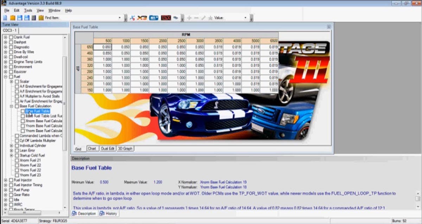The width and height of the screenshot is (422, 224).
Task: Click the red LSX toolbar icon
Action: tap(165, 18)
